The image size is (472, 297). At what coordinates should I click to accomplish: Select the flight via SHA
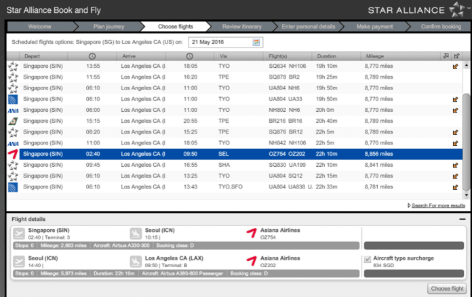coord(235,165)
